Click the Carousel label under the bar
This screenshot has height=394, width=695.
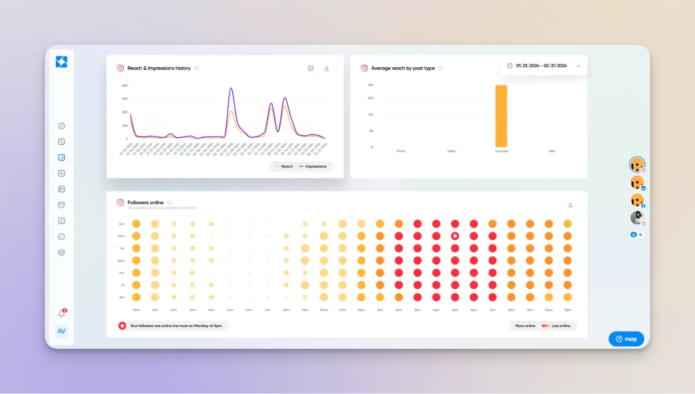tap(501, 151)
